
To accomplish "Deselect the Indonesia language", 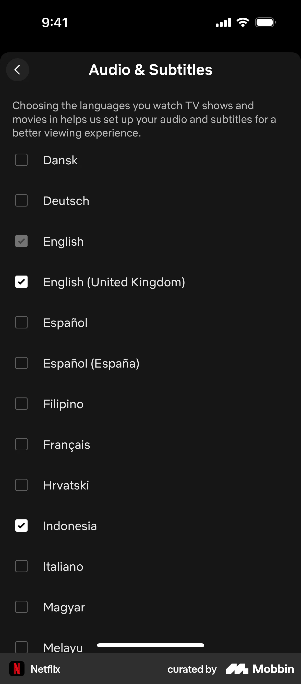I will coord(21,526).
